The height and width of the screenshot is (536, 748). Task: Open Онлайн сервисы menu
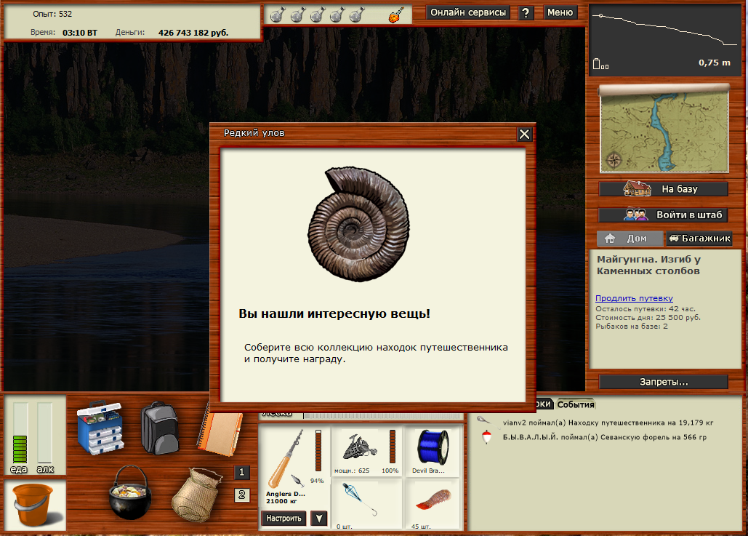(468, 12)
